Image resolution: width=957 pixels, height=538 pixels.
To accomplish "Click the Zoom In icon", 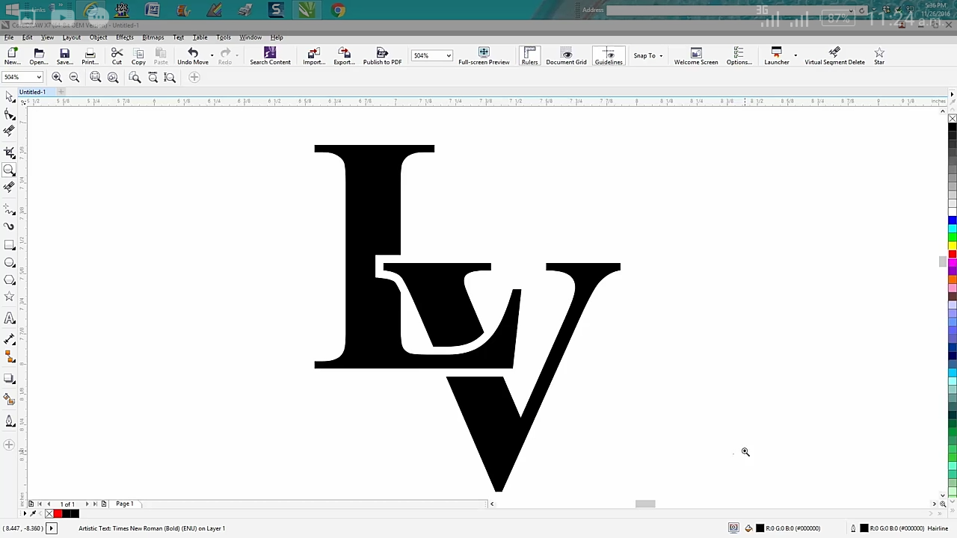I will 57,77.
